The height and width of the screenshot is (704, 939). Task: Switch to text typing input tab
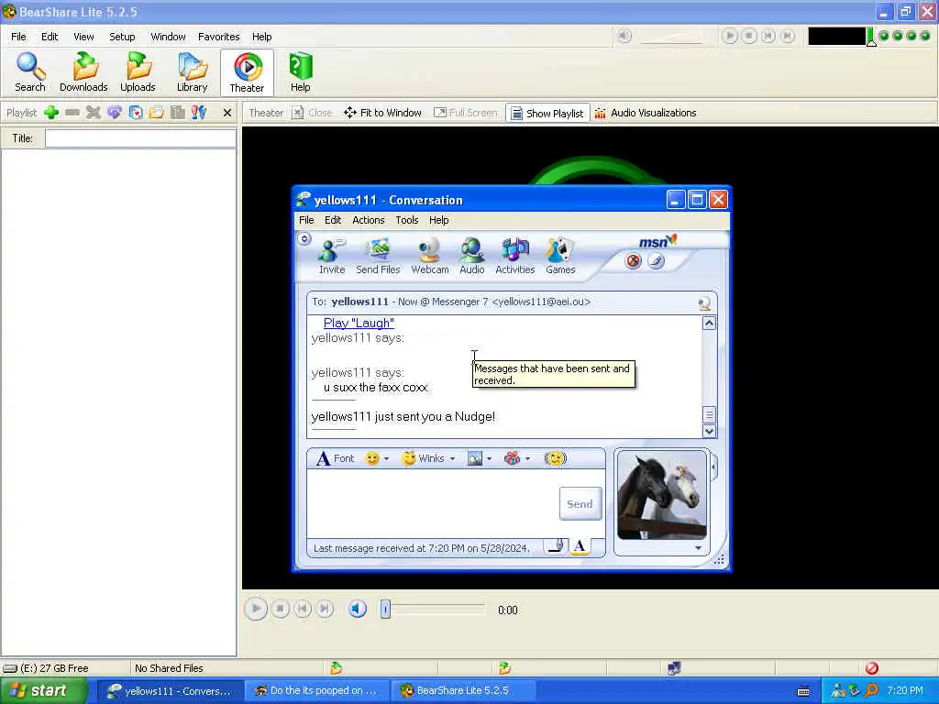click(x=580, y=546)
